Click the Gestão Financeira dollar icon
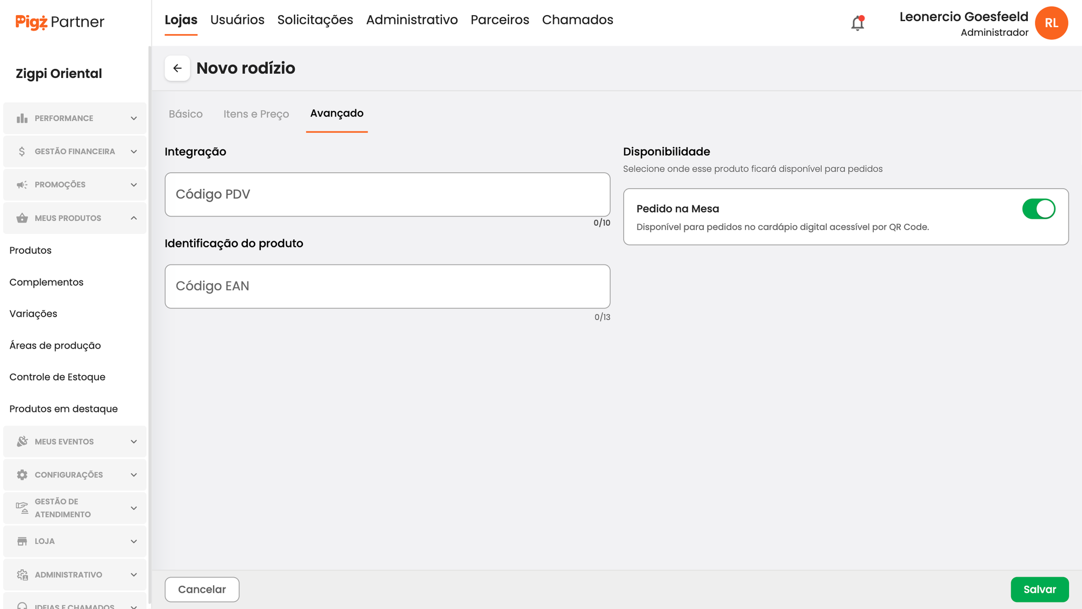This screenshot has height=609, width=1082. click(x=22, y=152)
